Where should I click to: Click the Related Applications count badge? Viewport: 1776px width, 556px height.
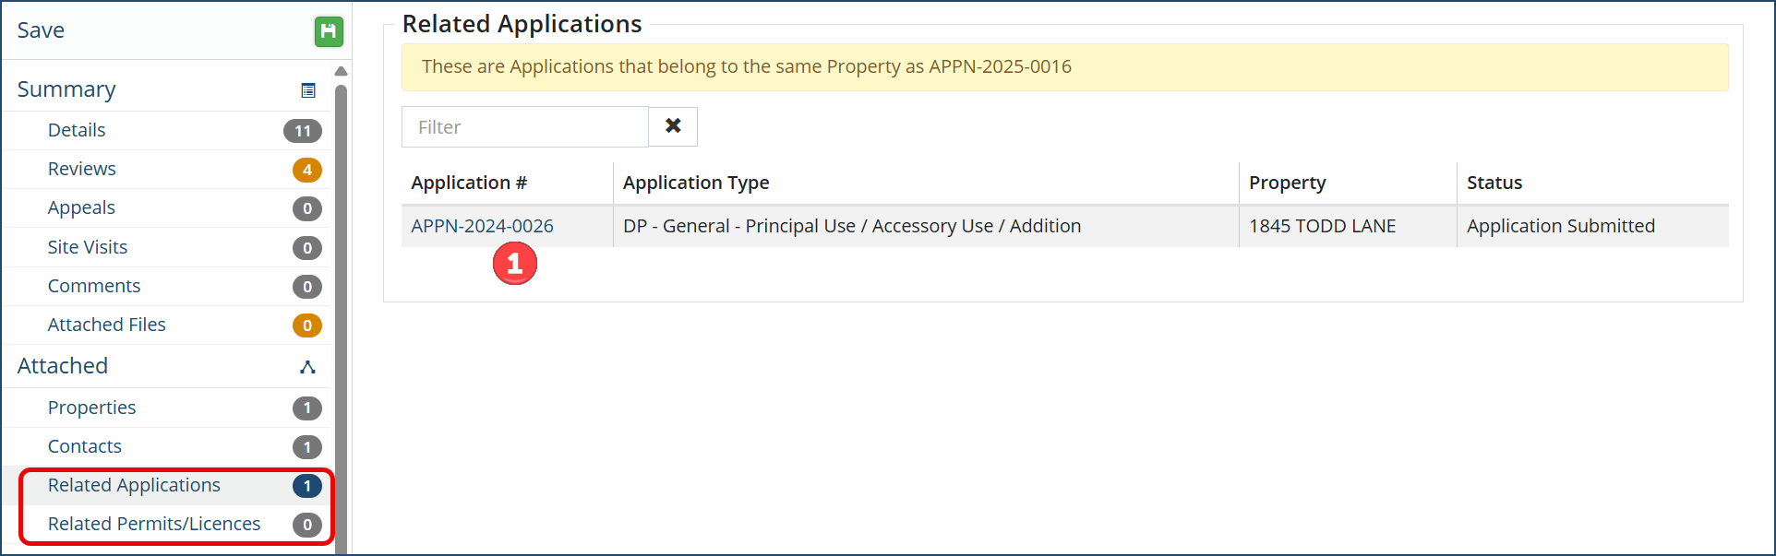tap(307, 486)
